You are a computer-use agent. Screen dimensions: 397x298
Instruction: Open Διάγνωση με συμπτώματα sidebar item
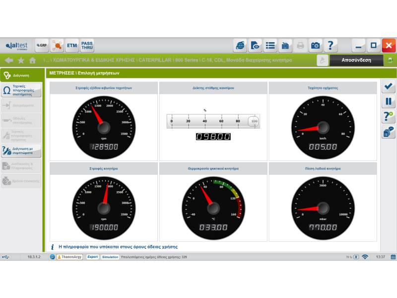pyautogui.click(x=21, y=150)
